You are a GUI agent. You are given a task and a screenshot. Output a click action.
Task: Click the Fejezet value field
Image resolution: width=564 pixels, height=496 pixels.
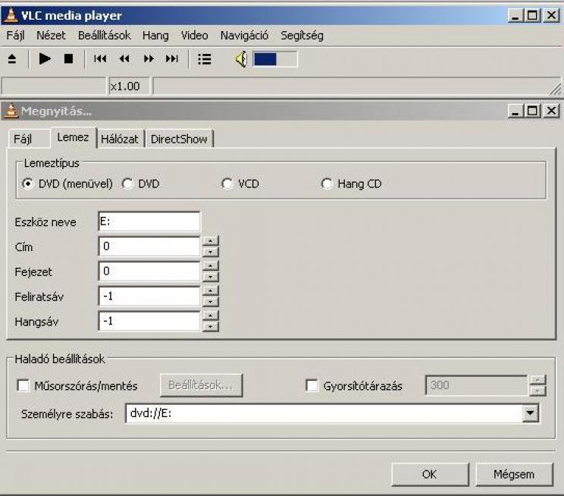149,271
